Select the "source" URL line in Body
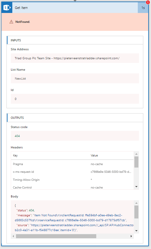The width and height of the screenshot is (151, 249). point(74,228)
